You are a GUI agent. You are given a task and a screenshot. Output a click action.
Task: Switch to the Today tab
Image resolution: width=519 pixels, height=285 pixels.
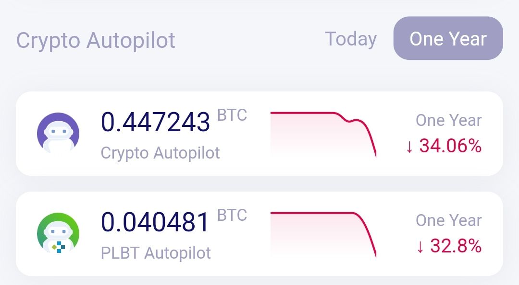tap(351, 39)
